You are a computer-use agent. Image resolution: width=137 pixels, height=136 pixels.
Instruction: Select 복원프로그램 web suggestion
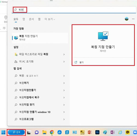coord(40,119)
